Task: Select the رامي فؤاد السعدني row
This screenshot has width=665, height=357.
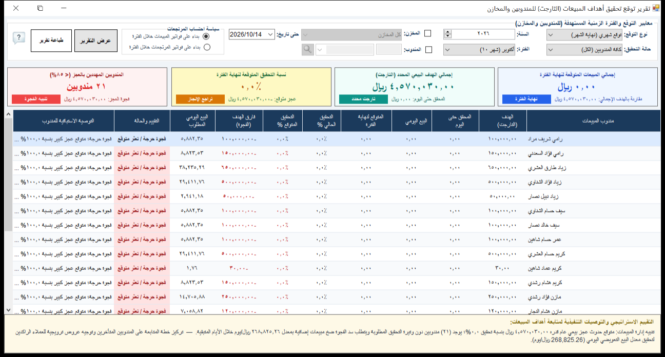Action: 337,153
